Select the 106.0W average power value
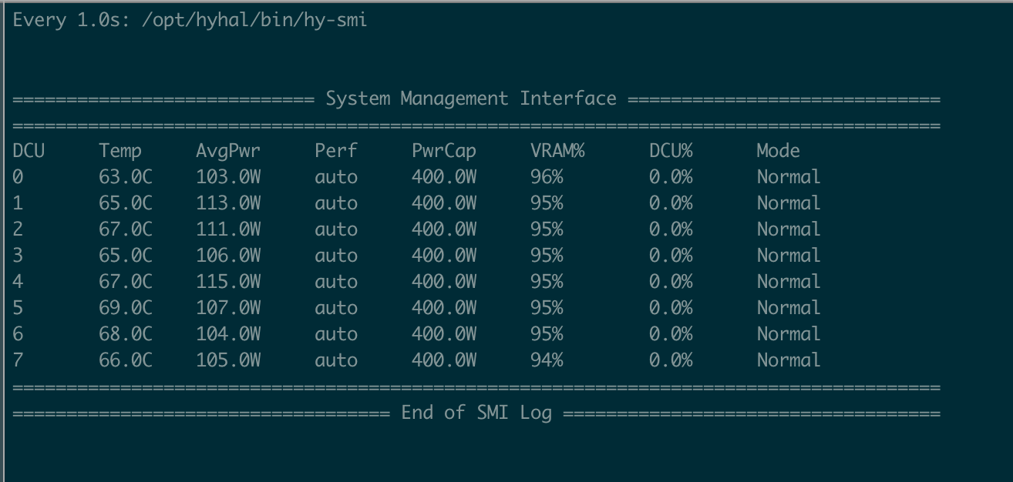 pos(228,256)
